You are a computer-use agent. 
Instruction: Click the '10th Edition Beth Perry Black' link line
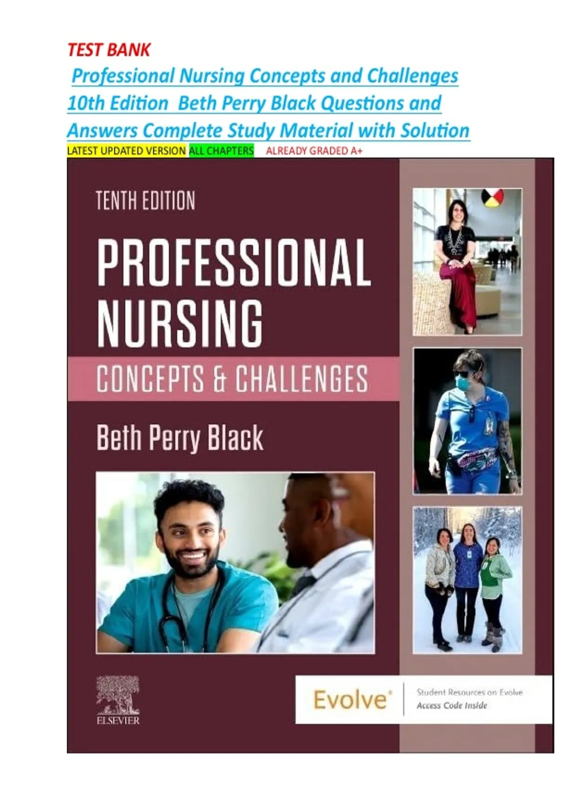[x=254, y=103]
